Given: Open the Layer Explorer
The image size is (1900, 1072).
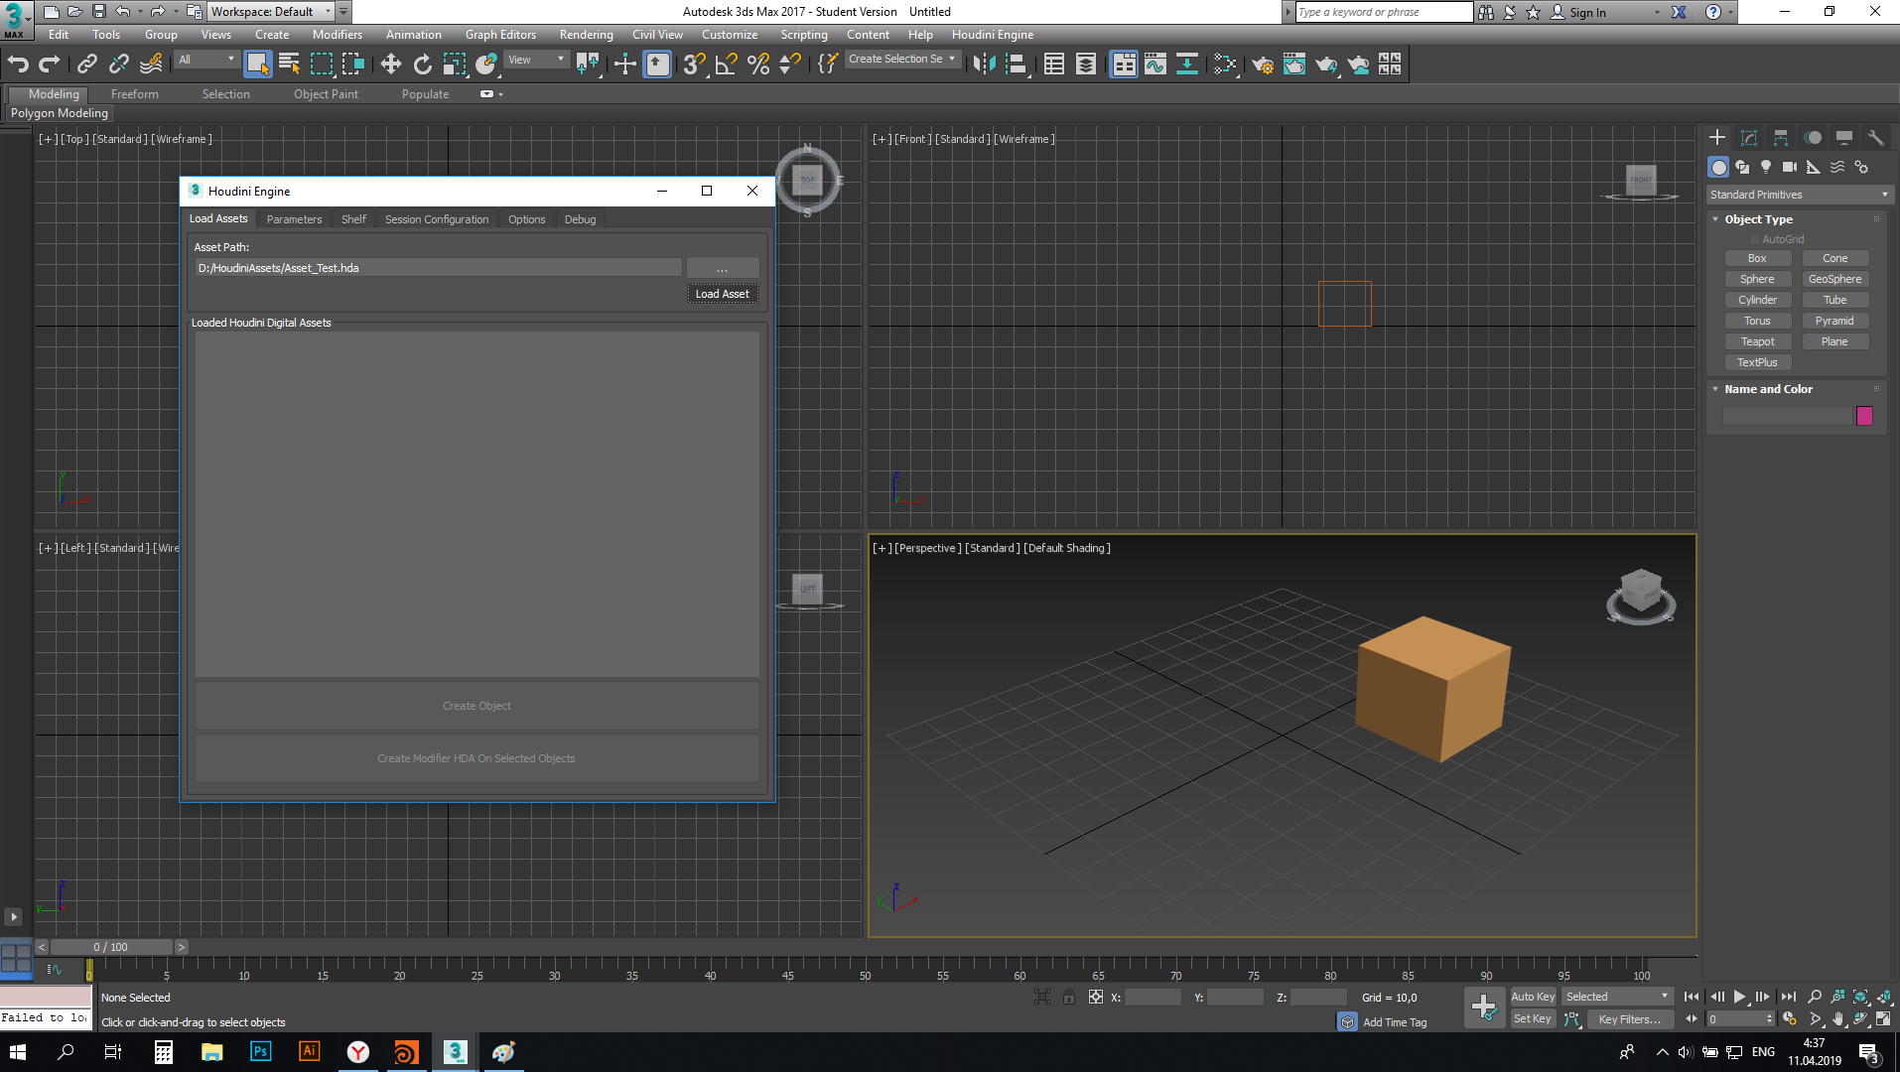Looking at the screenshot, I should pos(1086,65).
